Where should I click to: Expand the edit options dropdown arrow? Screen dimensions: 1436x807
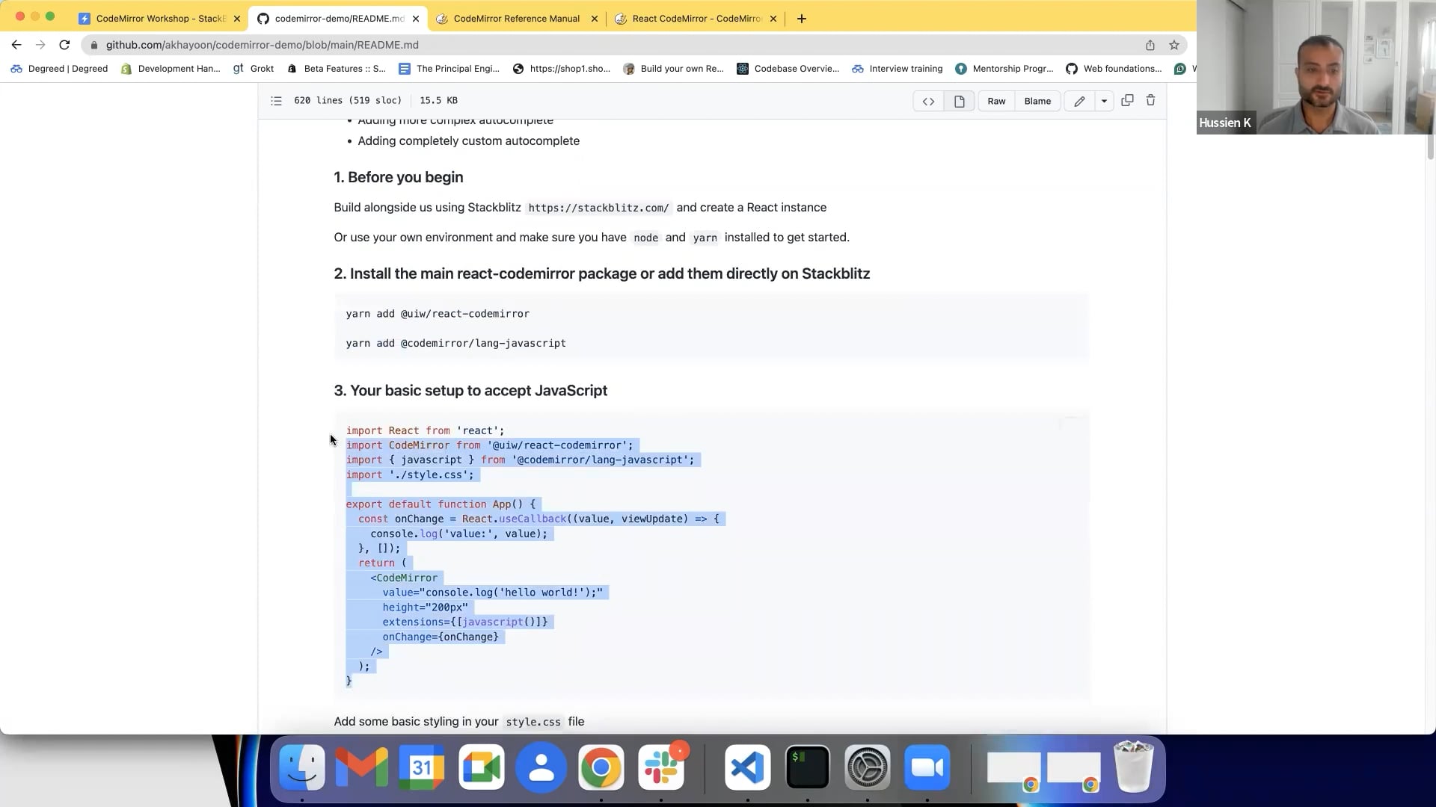click(x=1104, y=101)
